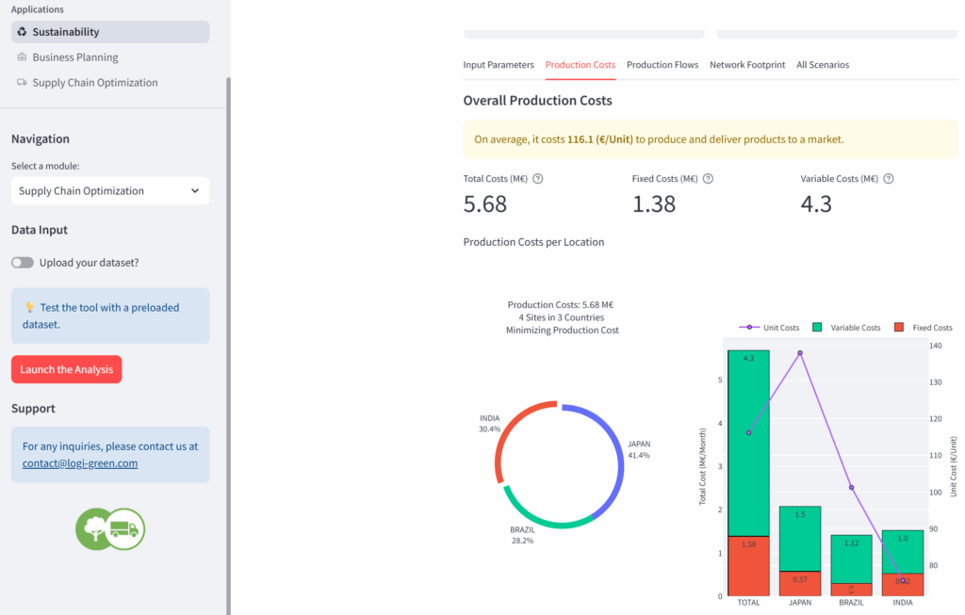Click the Variable Costs help icon
965x615 pixels.
coord(889,179)
